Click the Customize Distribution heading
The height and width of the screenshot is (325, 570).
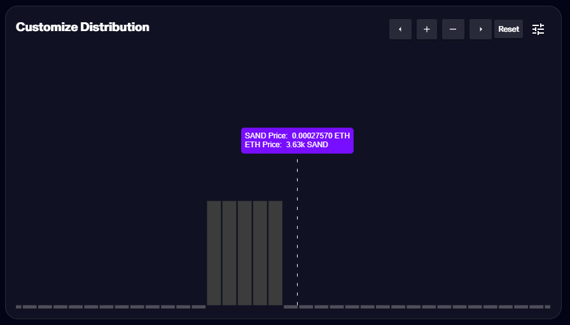tap(83, 27)
